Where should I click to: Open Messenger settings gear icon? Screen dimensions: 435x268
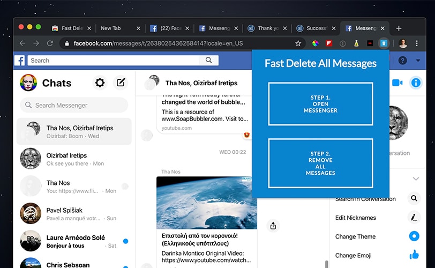click(100, 83)
